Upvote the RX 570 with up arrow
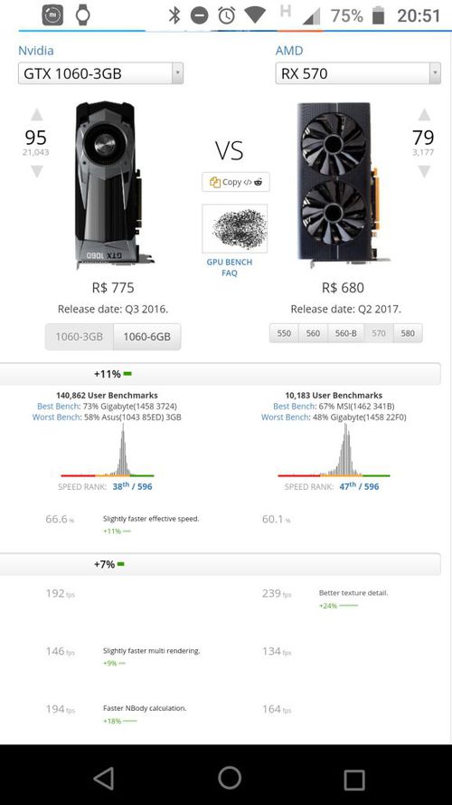Image resolution: width=452 pixels, height=805 pixels. tap(424, 114)
